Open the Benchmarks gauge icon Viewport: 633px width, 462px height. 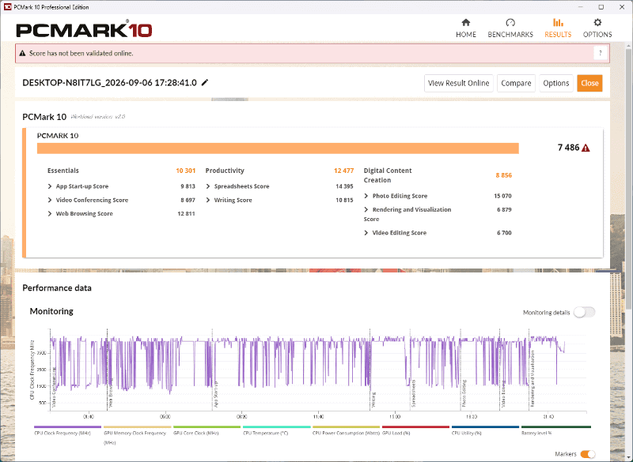pyautogui.click(x=510, y=23)
